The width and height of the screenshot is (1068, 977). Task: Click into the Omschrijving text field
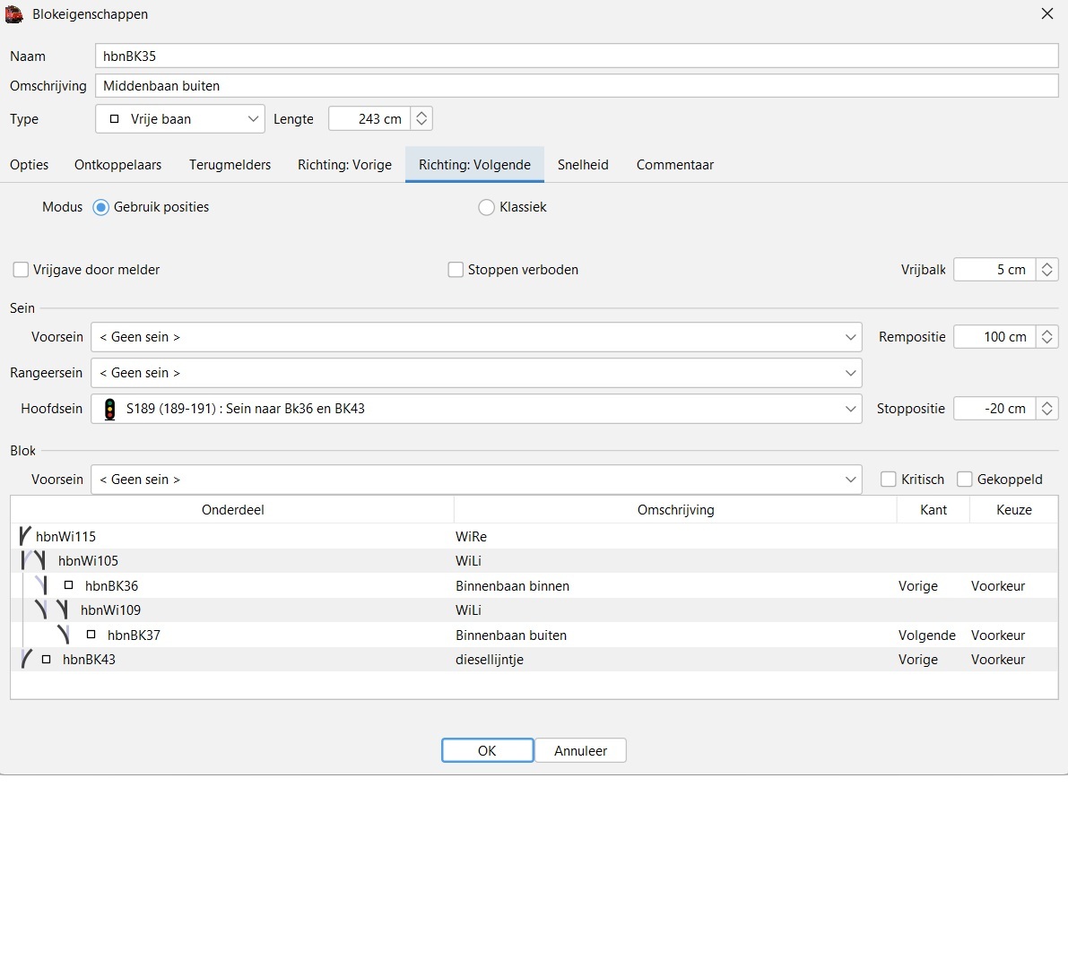(x=576, y=86)
